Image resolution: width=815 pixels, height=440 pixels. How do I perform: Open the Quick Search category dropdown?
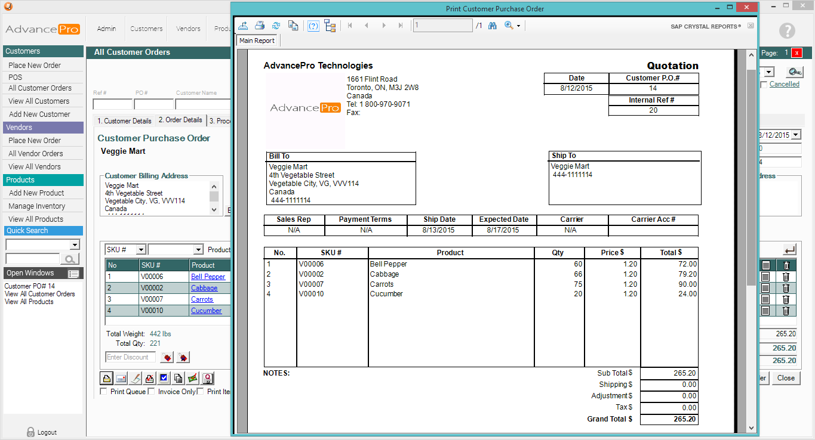click(75, 245)
